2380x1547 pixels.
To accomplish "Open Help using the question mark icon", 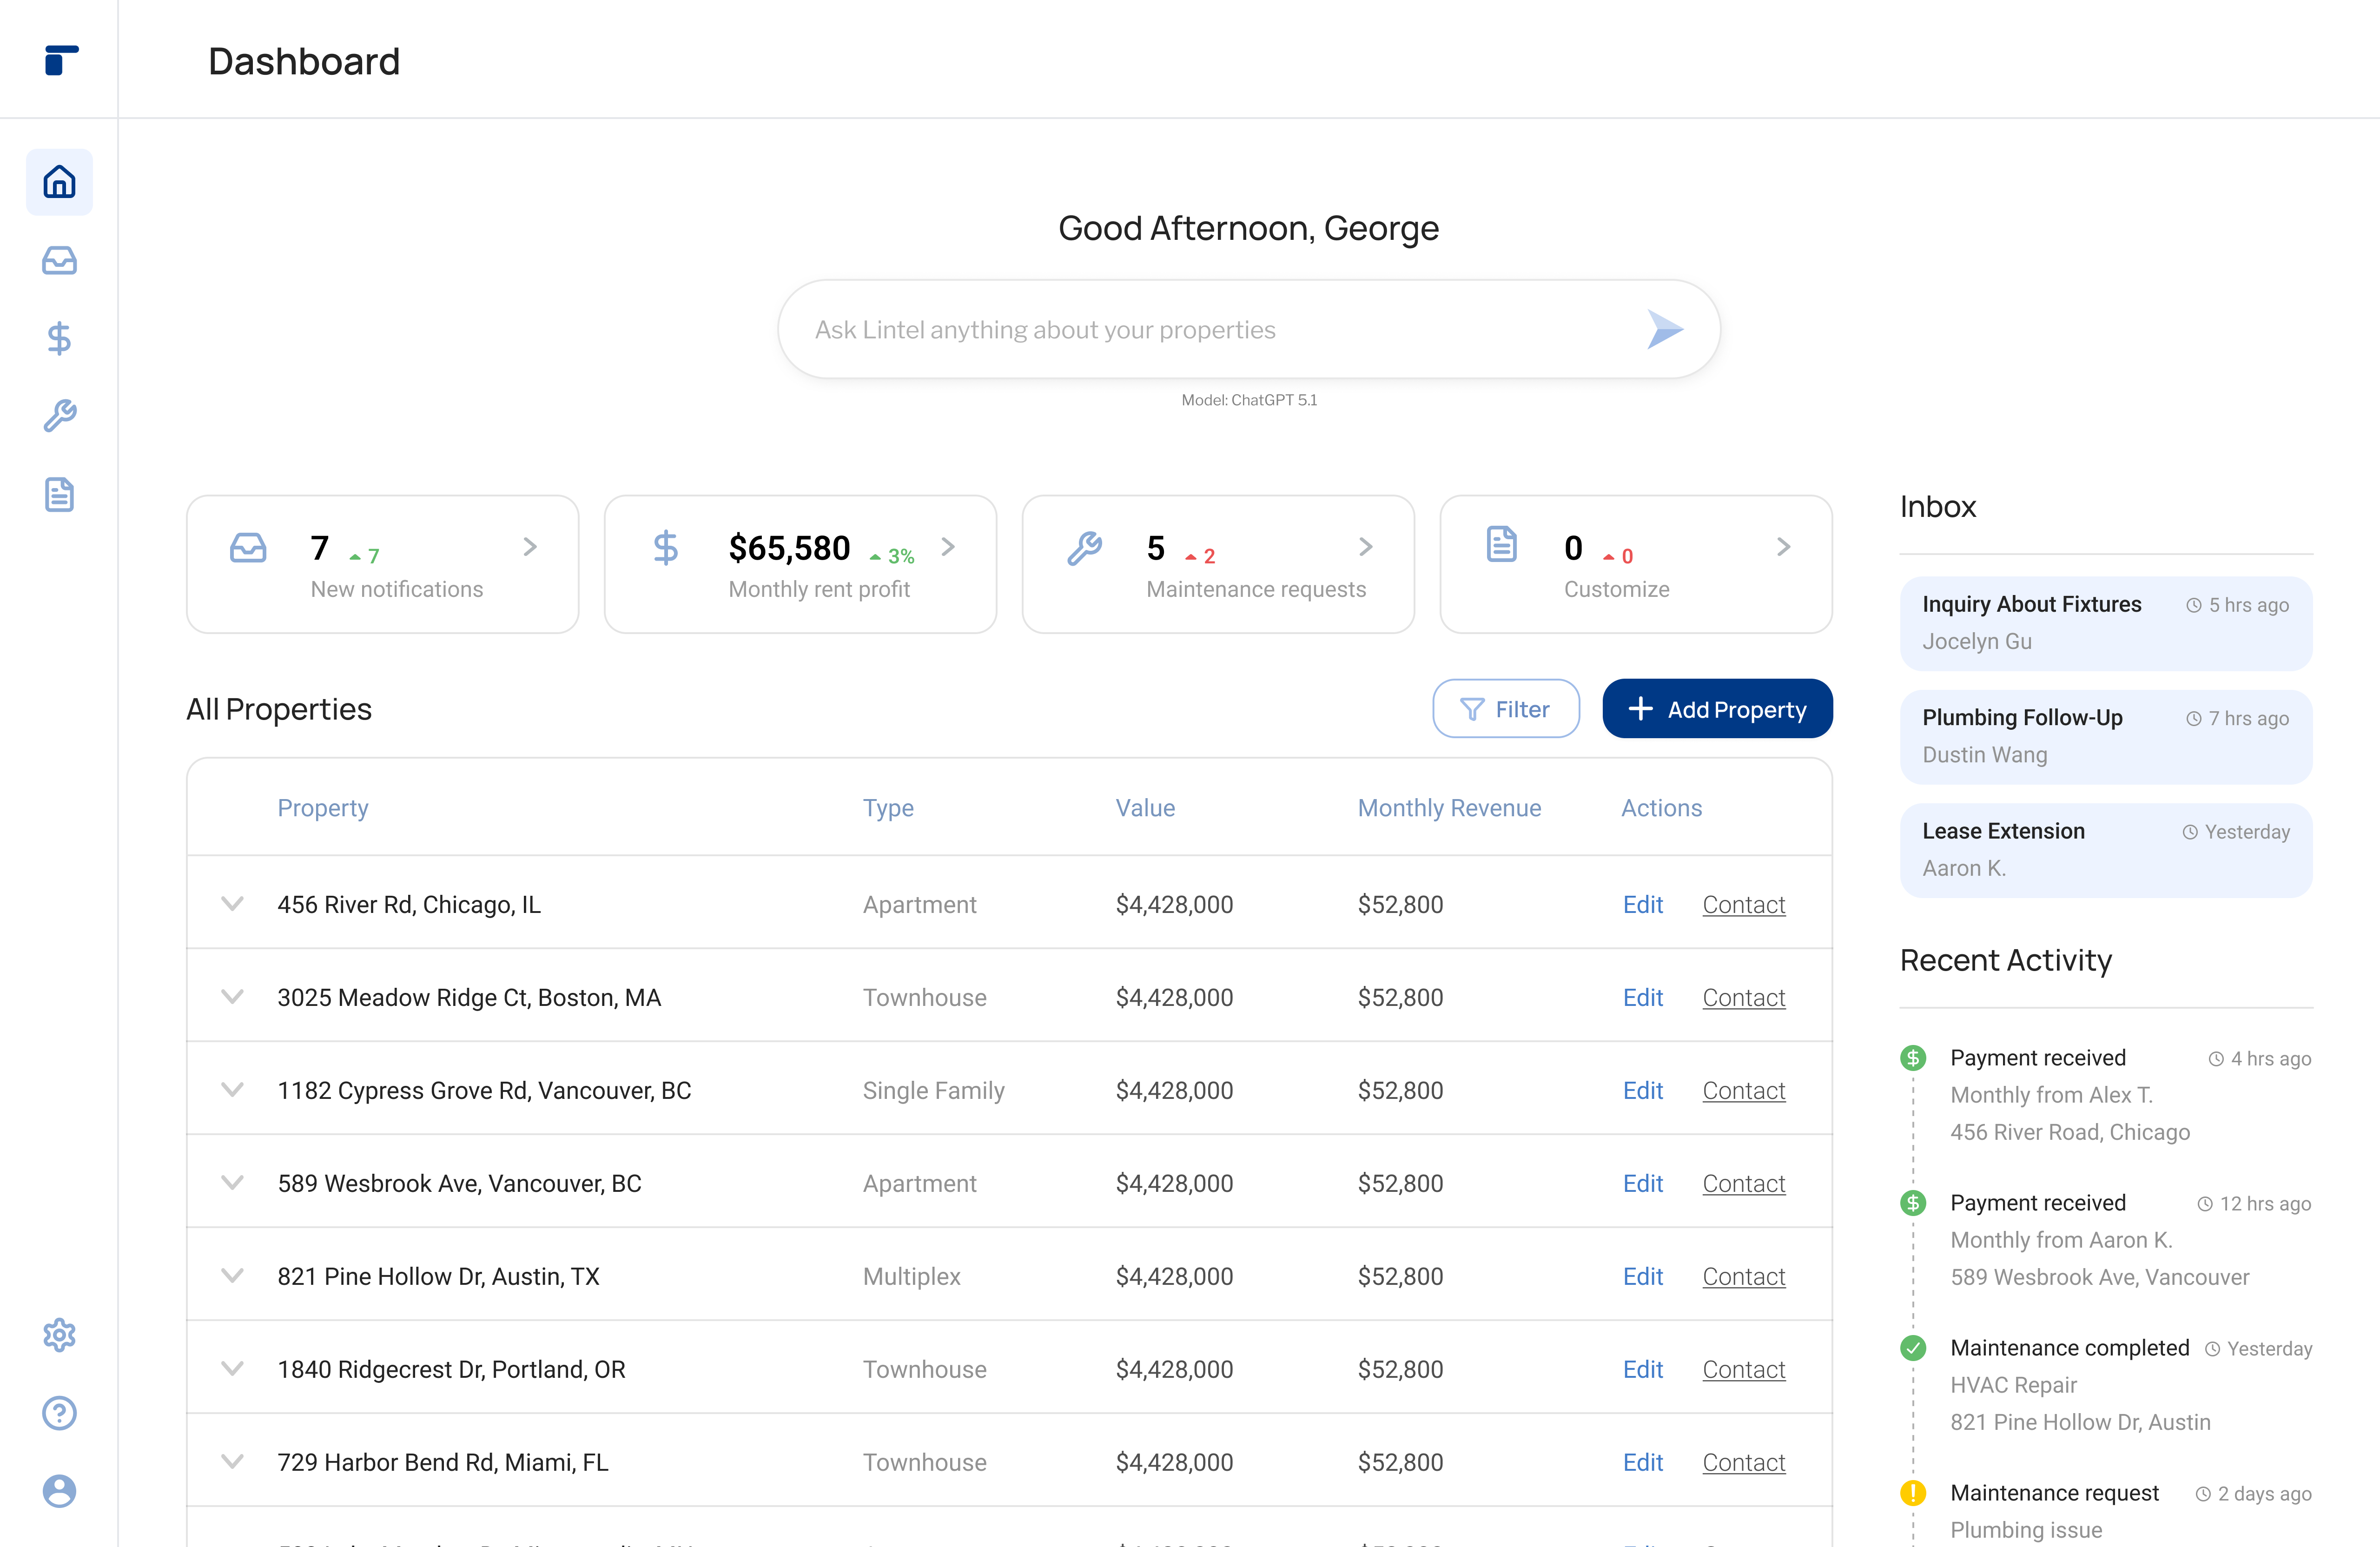I will [59, 1413].
